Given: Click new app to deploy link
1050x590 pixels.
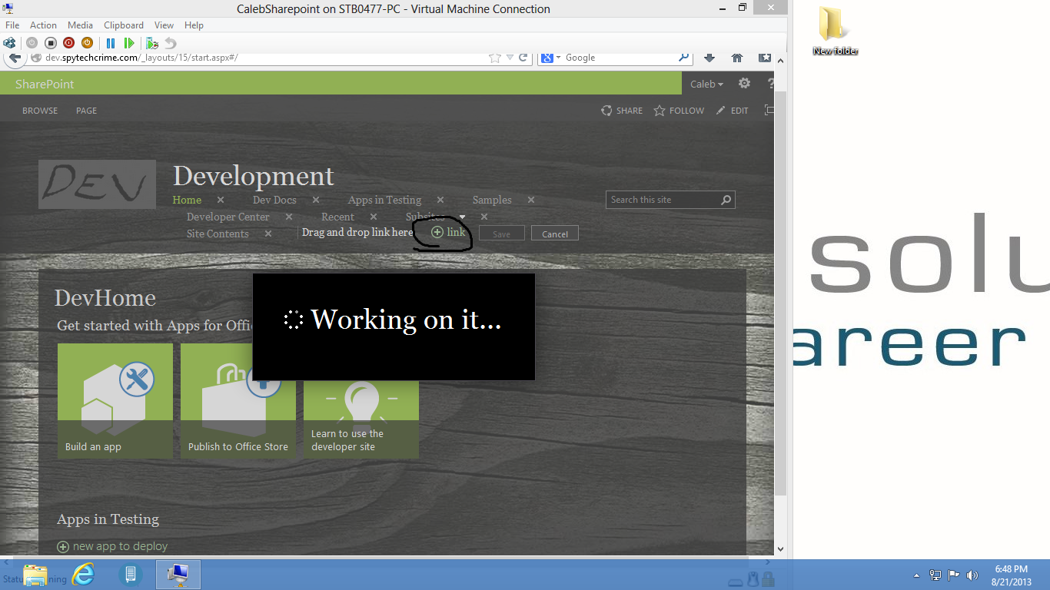Looking at the screenshot, I should 112,546.
